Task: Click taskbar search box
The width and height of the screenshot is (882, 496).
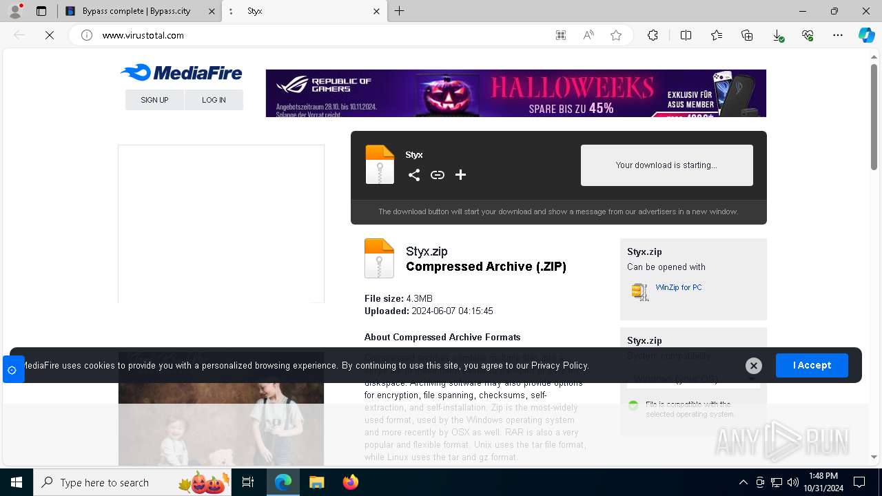Action: coord(133,482)
